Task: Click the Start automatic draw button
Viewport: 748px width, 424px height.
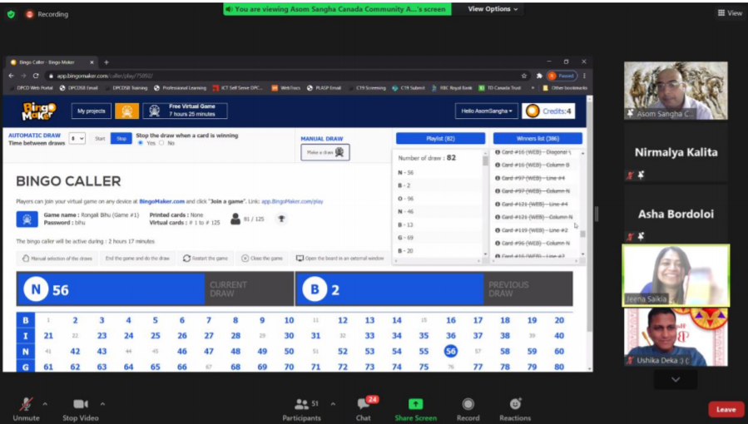Action: tap(100, 139)
